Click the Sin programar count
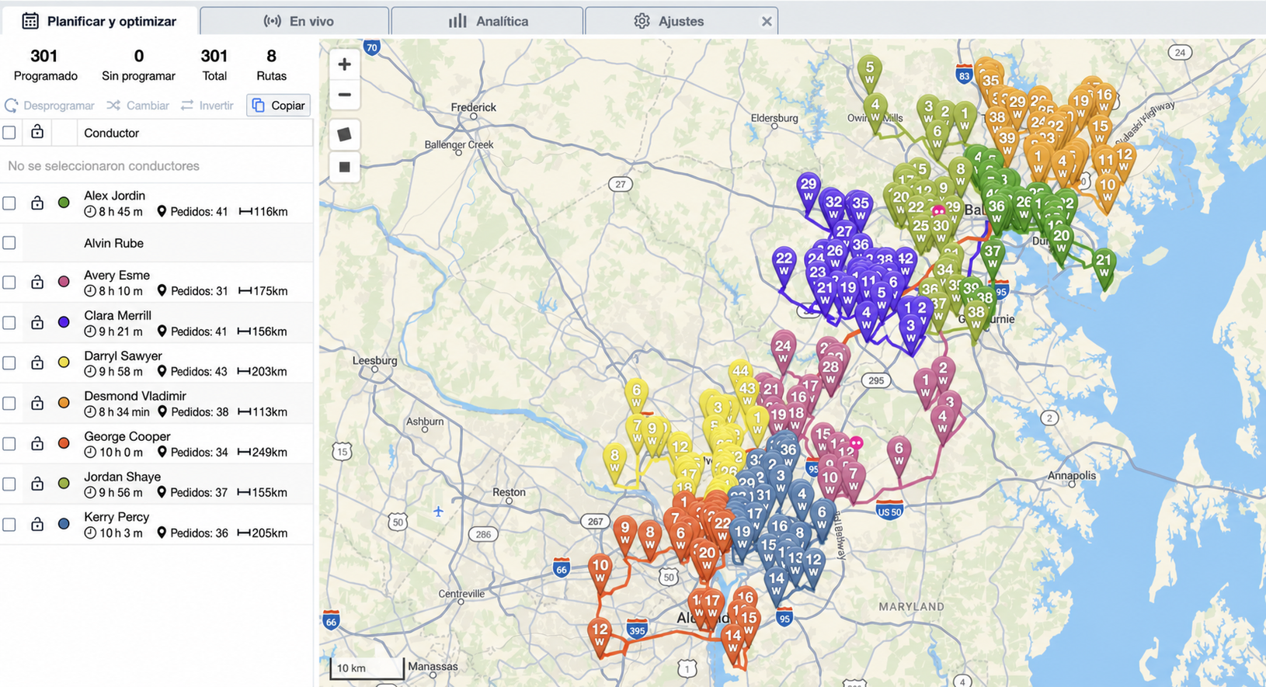Image resolution: width=1266 pixels, height=687 pixels. coord(138,56)
